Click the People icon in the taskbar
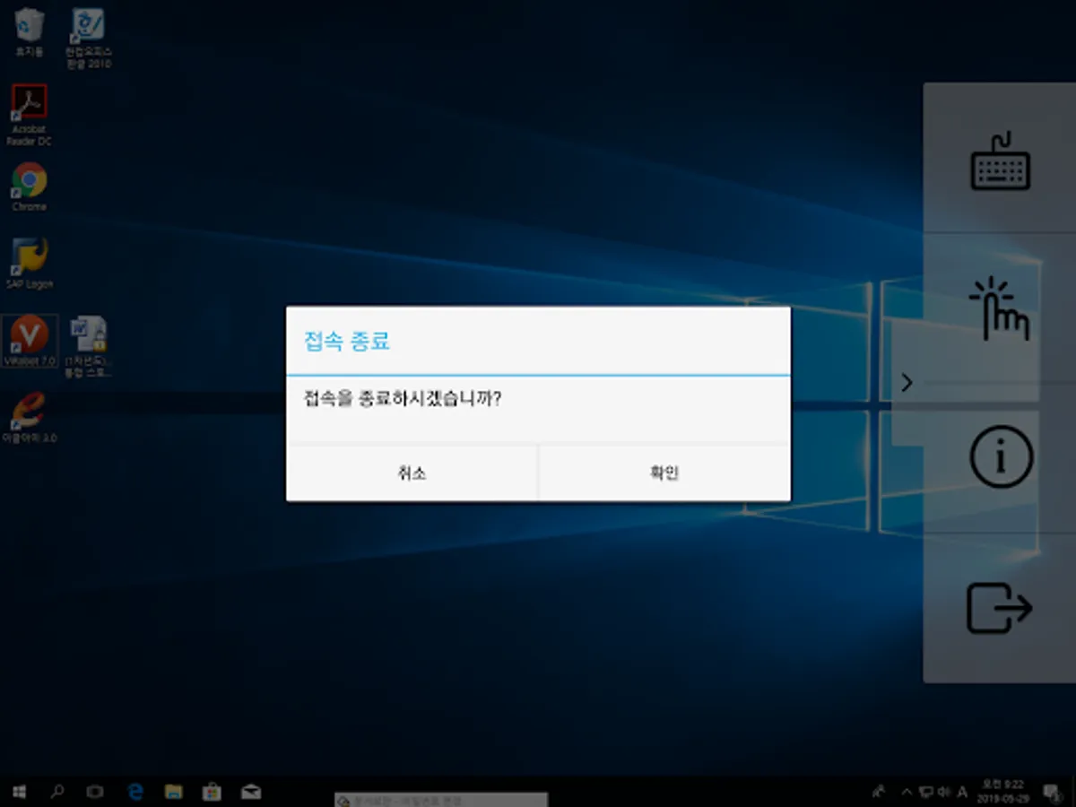The width and height of the screenshot is (1076, 807). pos(880,792)
